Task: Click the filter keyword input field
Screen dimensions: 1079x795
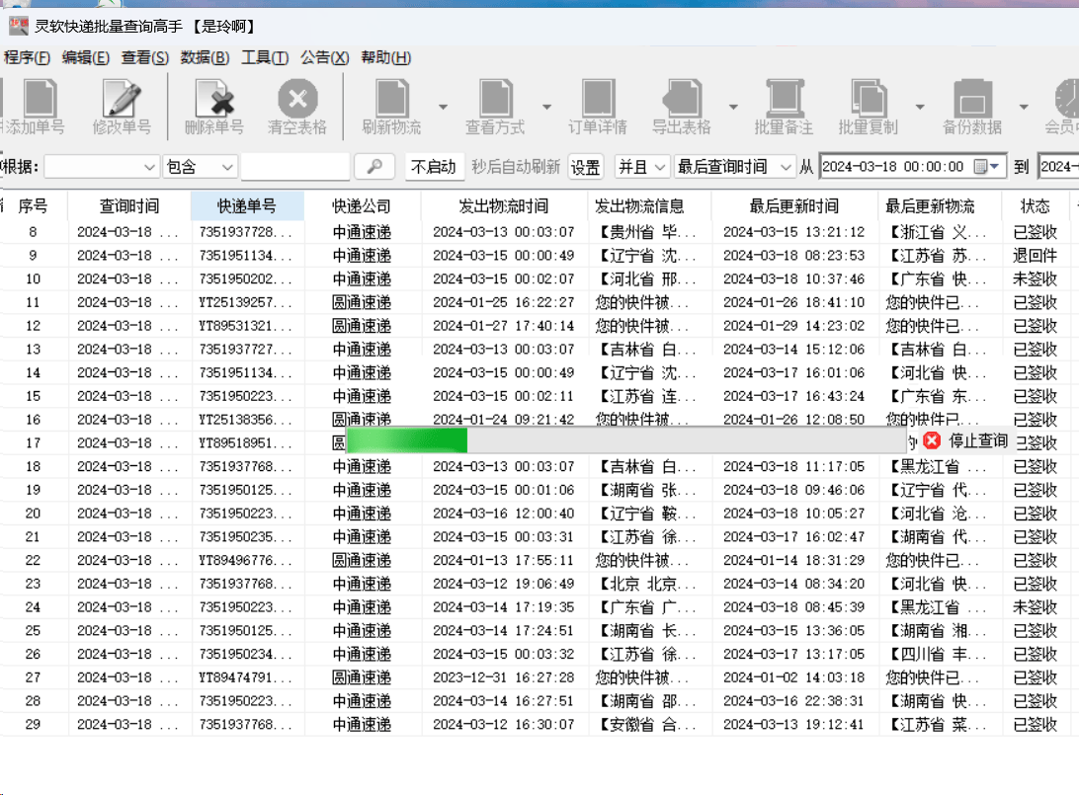Action: point(295,167)
